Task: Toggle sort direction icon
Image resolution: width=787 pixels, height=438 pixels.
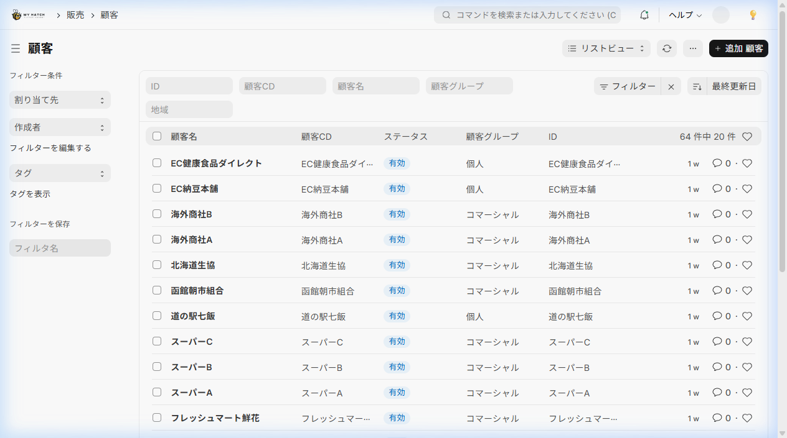Action: click(697, 87)
